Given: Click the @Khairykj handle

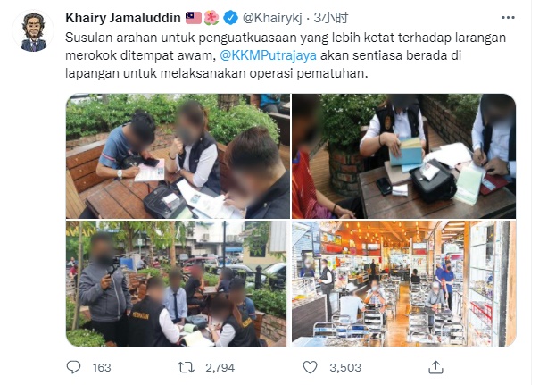Looking at the screenshot, I should 272,18.
